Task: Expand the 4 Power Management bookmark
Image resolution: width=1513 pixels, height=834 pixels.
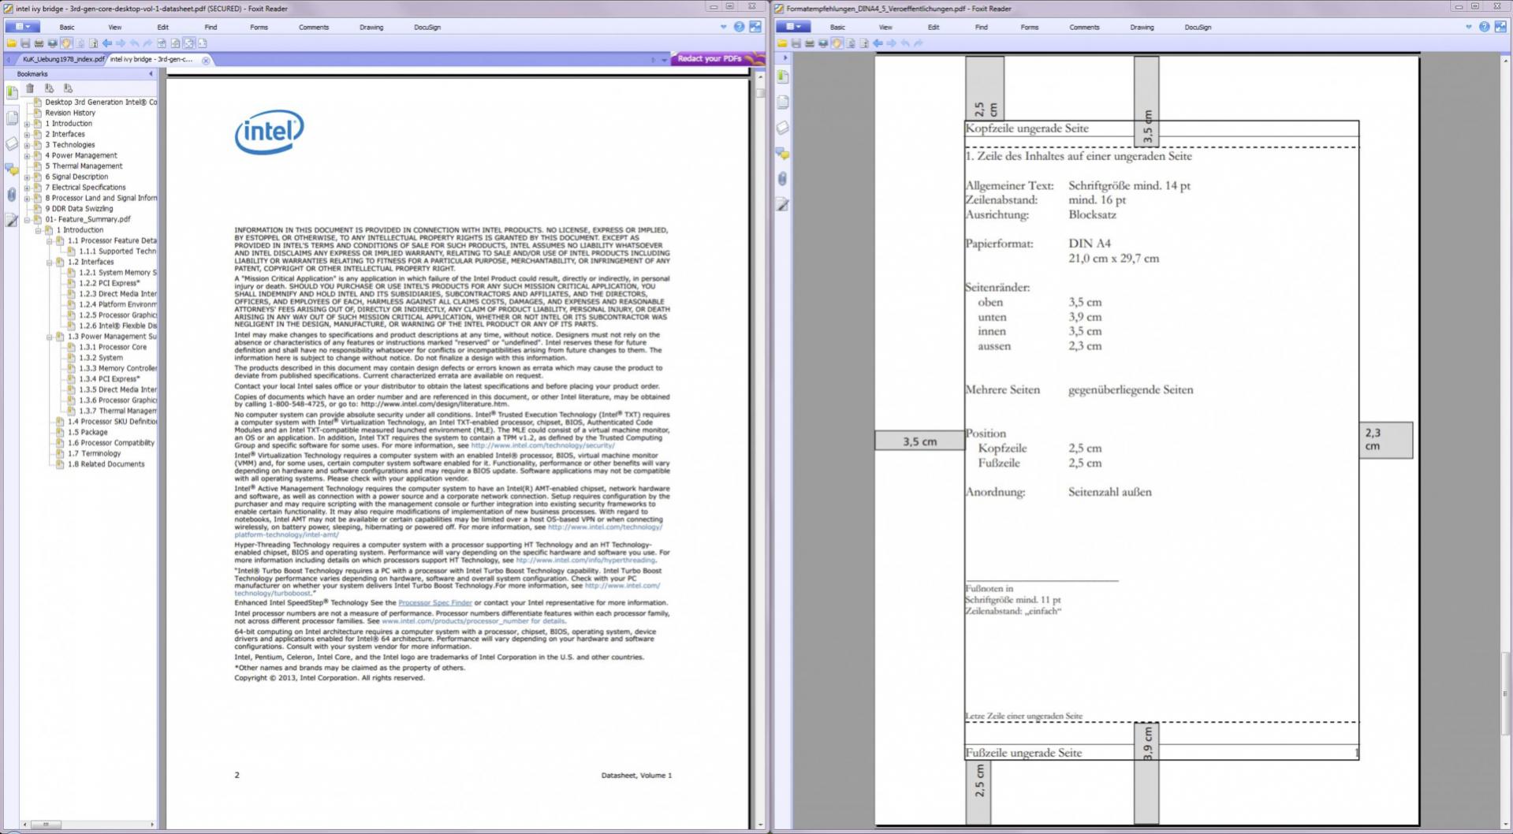Action: pyautogui.click(x=28, y=156)
